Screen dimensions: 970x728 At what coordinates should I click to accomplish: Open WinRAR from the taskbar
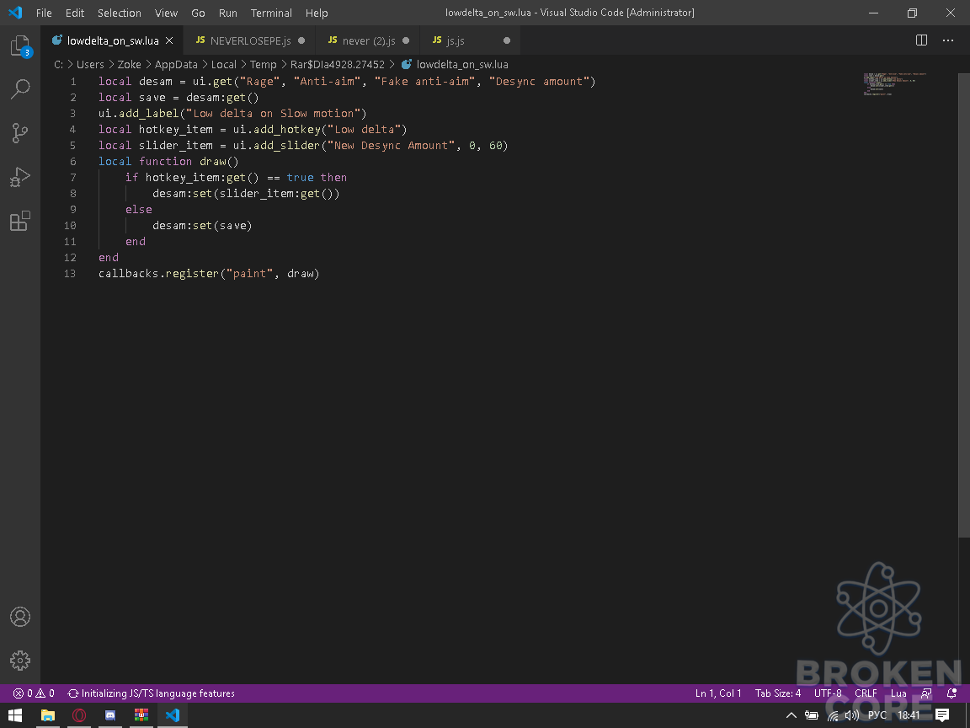(141, 715)
